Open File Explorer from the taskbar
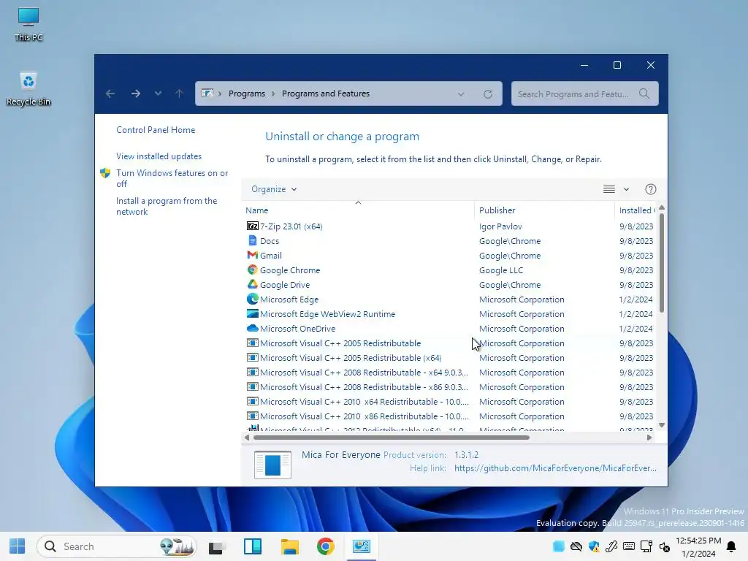The width and height of the screenshot is (748, 561). tap(289, 546)
